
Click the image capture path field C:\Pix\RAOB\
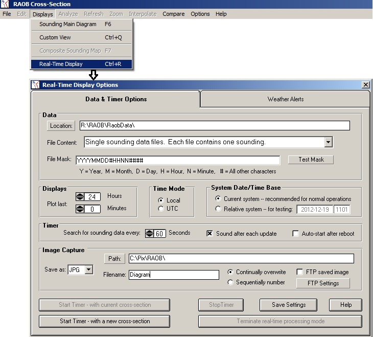coord(241,258)
